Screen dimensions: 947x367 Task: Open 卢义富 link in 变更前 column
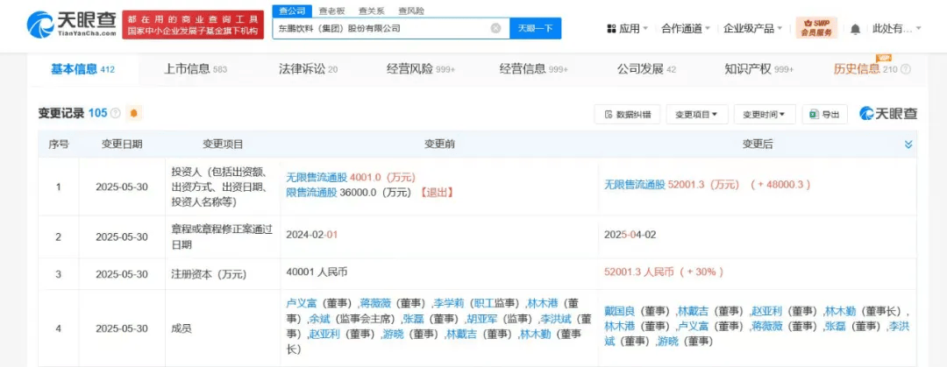click(301, 304)
